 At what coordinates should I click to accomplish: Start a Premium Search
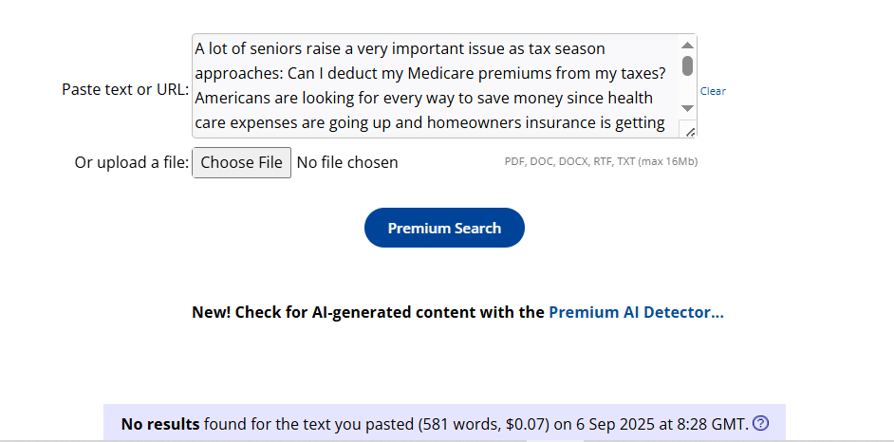[x=444, y=228]
